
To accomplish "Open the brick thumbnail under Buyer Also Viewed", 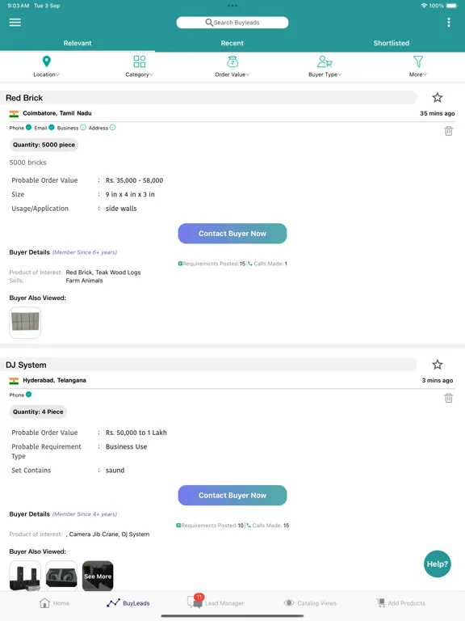I will point(25,323).
